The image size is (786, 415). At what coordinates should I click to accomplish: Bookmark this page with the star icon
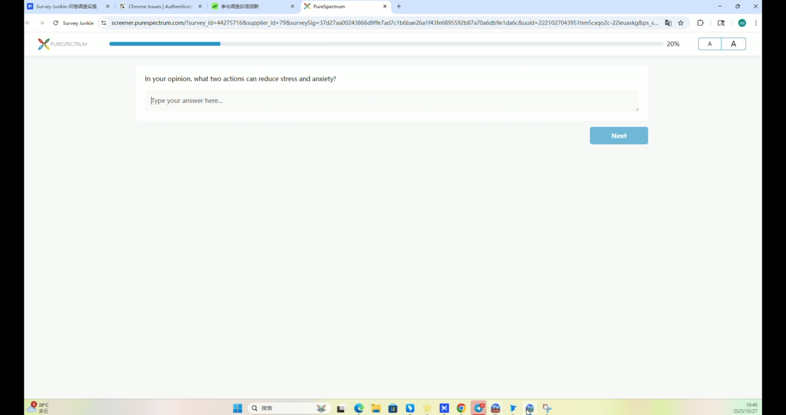pos(681,23)
